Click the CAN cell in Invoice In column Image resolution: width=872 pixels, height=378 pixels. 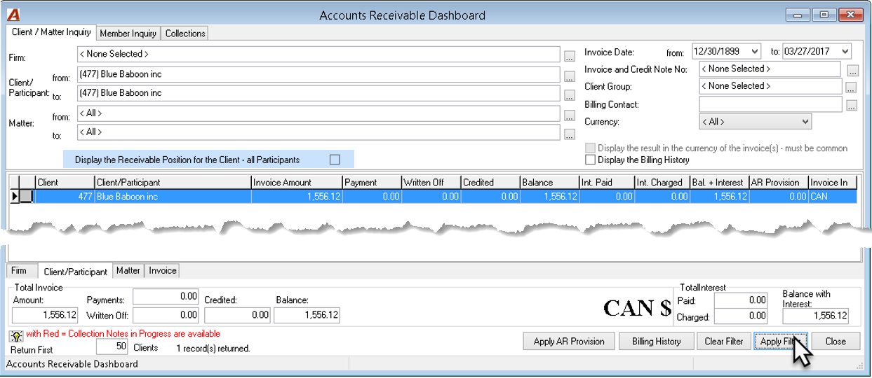point(833,197)
